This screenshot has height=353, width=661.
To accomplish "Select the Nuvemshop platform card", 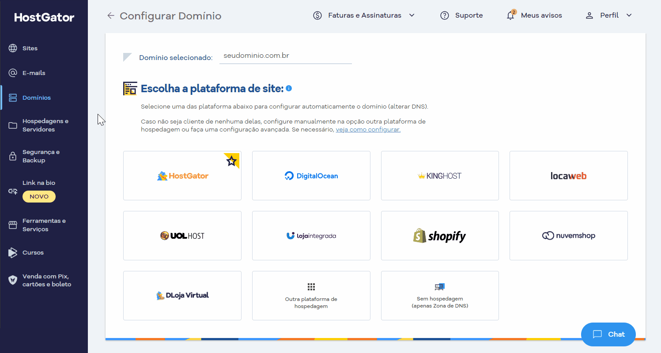I will click(569, 236).
